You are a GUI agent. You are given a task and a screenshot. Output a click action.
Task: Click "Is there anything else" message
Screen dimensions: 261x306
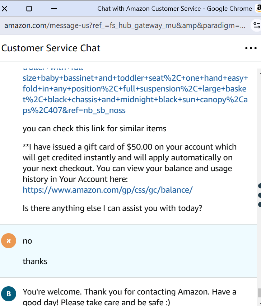pyautogui.click(x=112, y=208)
